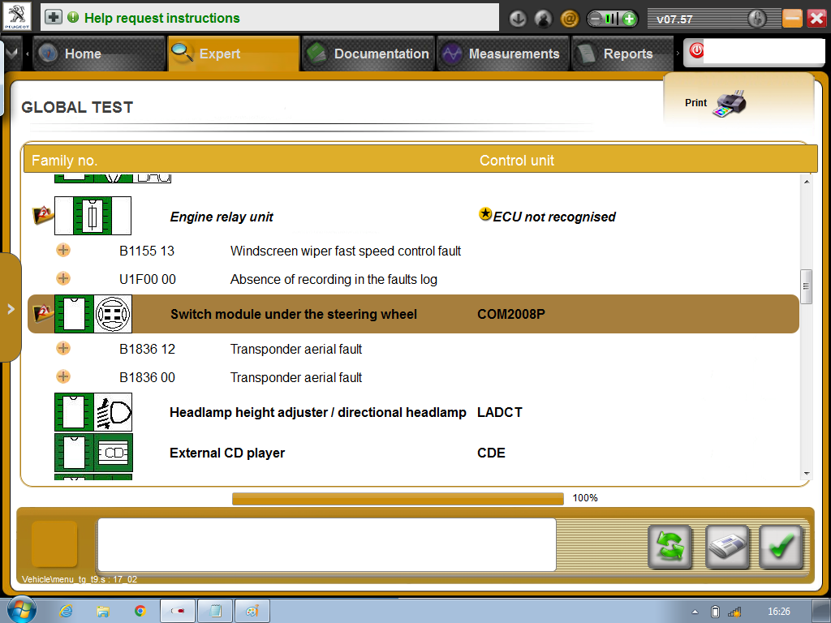Viewport: 831px width, 623px height.
Task: Click the Peugeot logo icon
Action: tap(17, 16)
